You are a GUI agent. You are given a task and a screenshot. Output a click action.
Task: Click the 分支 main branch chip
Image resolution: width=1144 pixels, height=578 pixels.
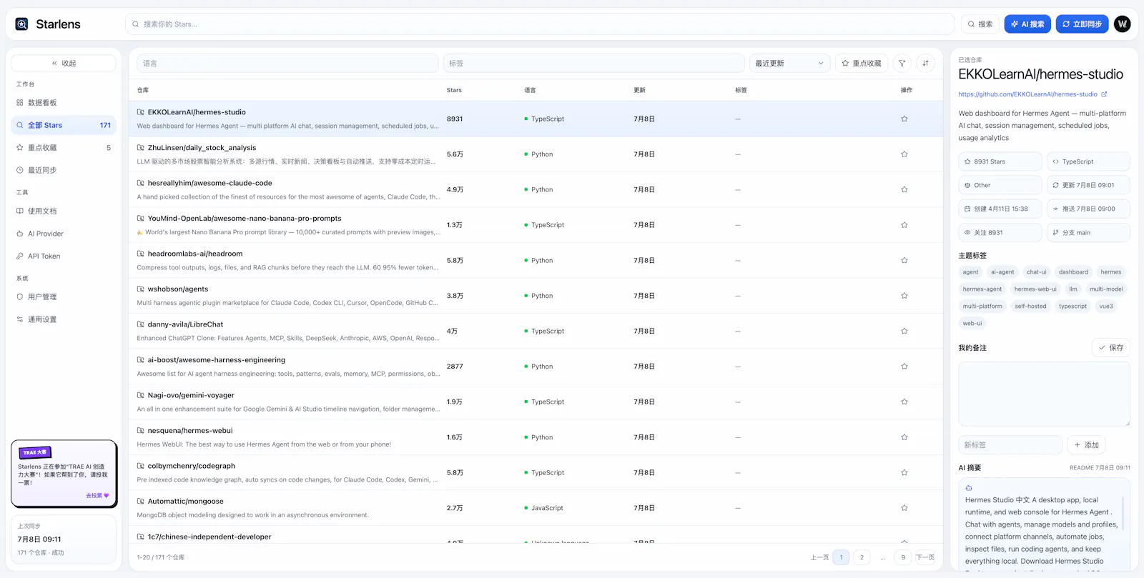pos(1088,233)
